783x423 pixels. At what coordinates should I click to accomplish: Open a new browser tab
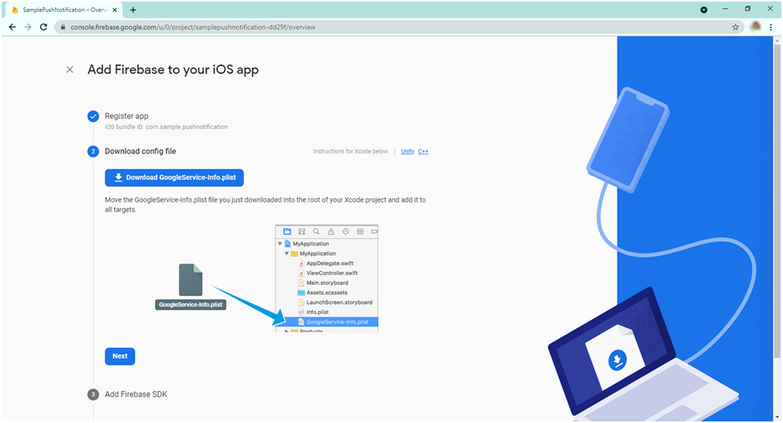click(133, 10)
